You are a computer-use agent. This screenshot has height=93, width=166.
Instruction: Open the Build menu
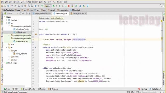tap(41, 2)
